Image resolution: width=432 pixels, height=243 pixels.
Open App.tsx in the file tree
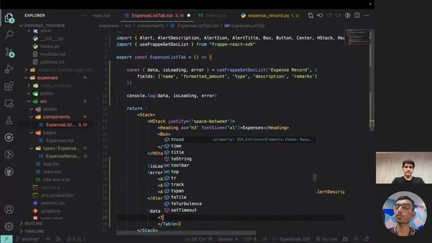click(x=51, y=164)
